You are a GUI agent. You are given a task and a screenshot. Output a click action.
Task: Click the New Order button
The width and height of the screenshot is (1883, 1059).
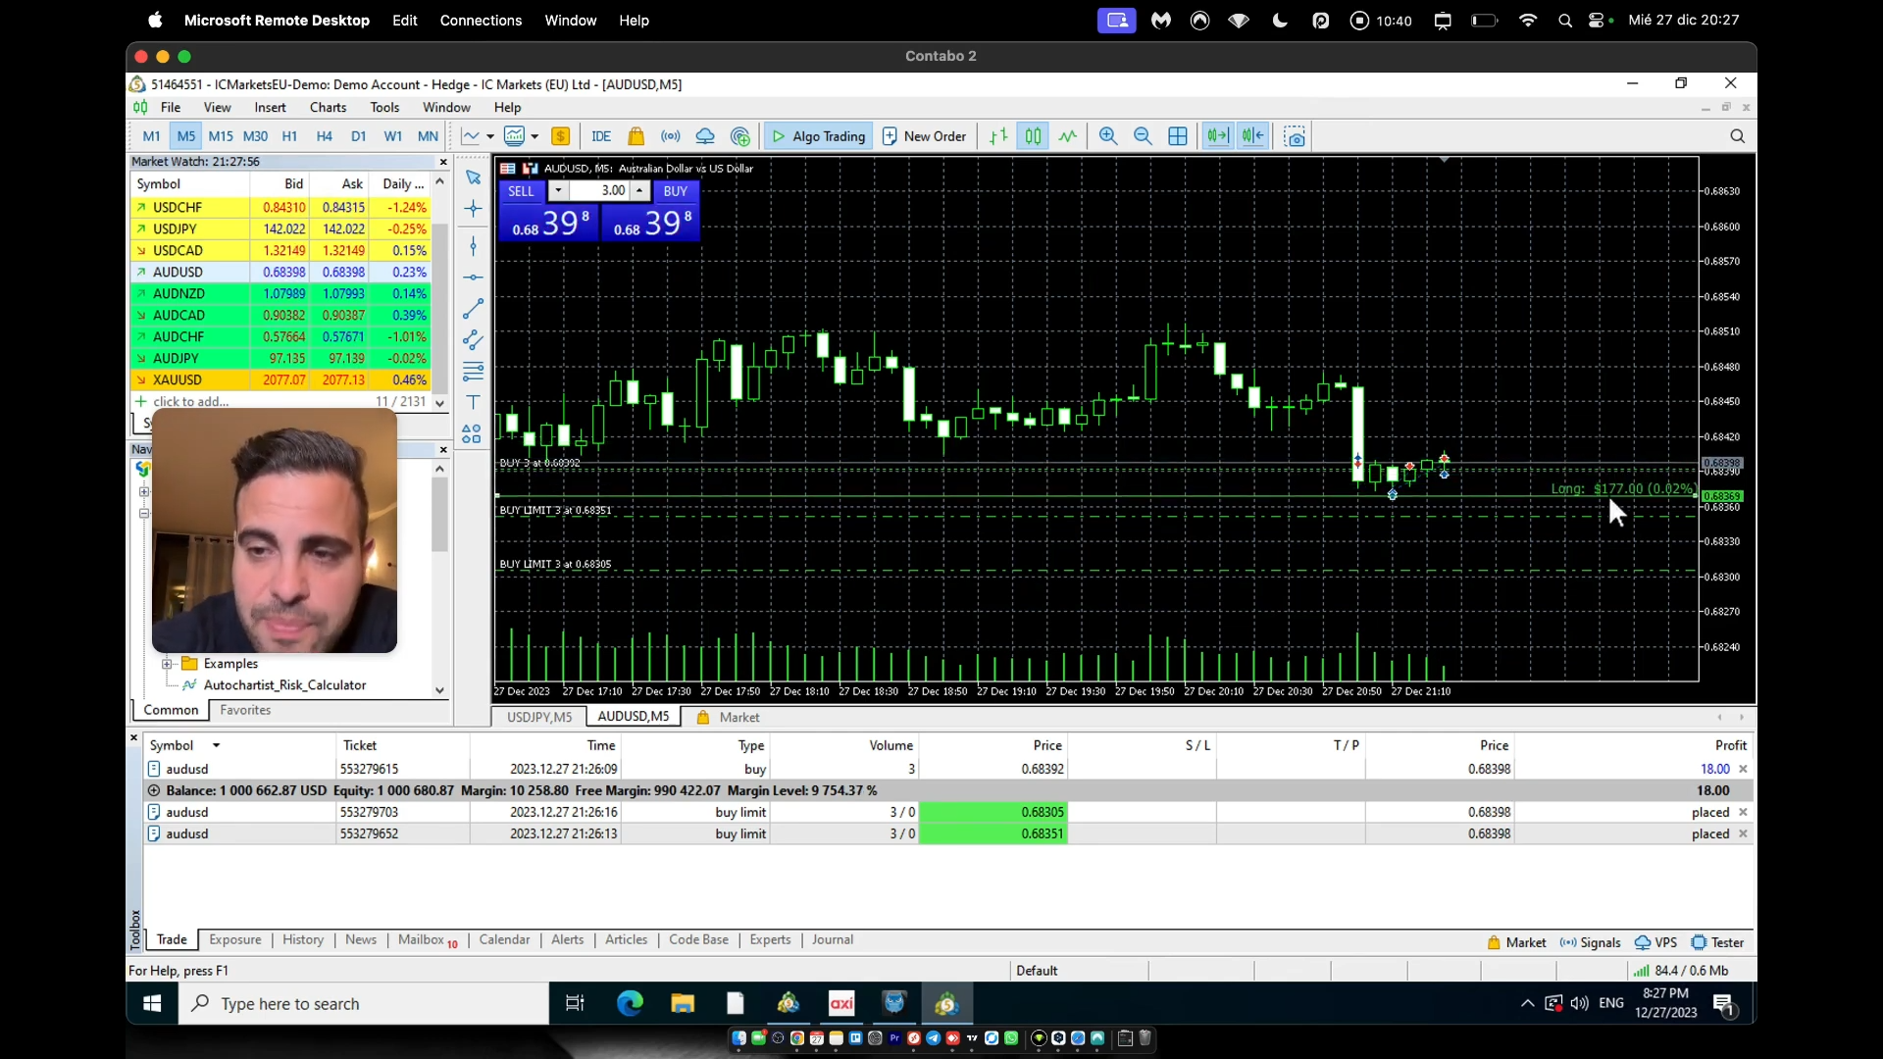pos(924,136)
